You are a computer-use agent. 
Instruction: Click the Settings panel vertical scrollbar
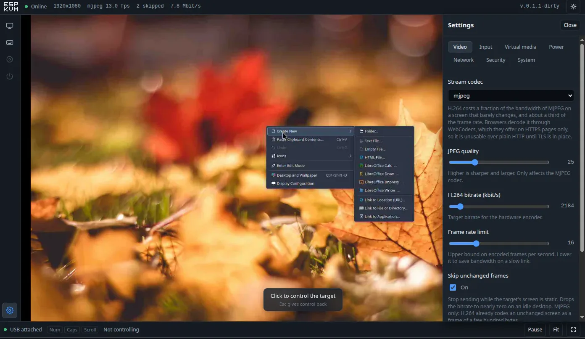(582, 147)
